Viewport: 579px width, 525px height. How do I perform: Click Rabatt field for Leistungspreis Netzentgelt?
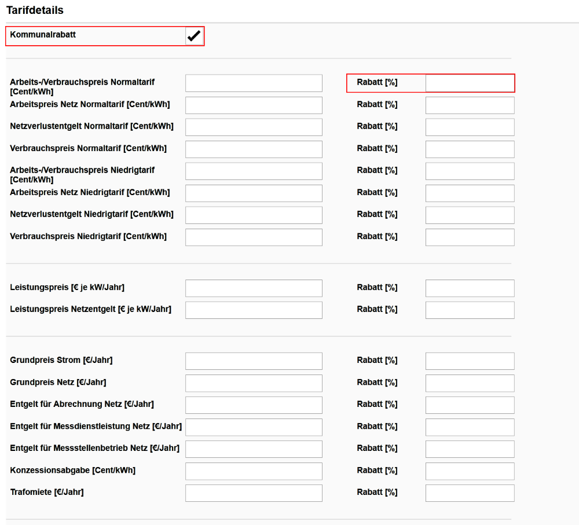[x=470, y=310]
